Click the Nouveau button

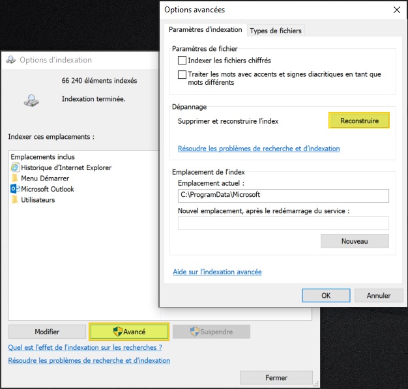point(355,241)
